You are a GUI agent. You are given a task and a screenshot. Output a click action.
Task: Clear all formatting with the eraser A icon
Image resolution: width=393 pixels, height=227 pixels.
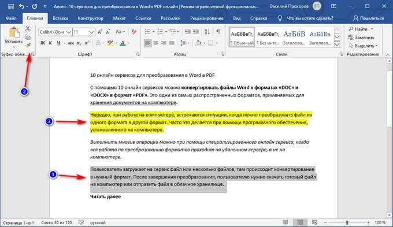pyautogui.click(x=134, y=32)
